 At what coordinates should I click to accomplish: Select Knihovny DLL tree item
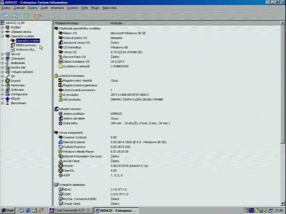tap(25, 50)
